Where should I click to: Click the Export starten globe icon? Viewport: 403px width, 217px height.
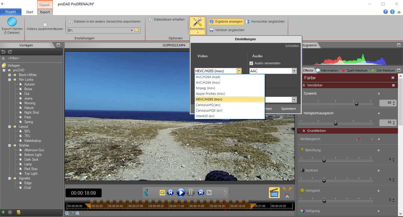(12, 22)
